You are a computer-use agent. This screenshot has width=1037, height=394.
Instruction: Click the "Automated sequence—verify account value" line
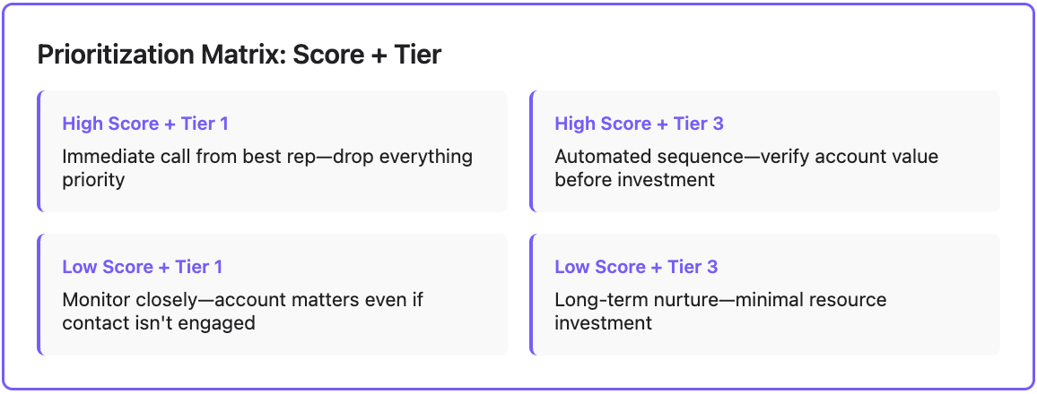(x=746, y=157)
